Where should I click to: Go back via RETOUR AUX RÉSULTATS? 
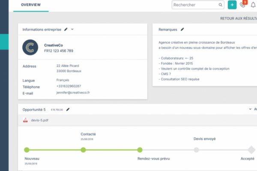click(x=238, y=18)
